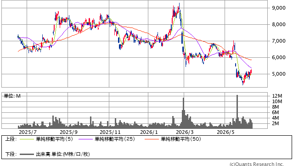Image resolution: width=293 pixels, height=166 pixels.
Task: Click the large volume spike near 2026/3
Action: (183, 113)
